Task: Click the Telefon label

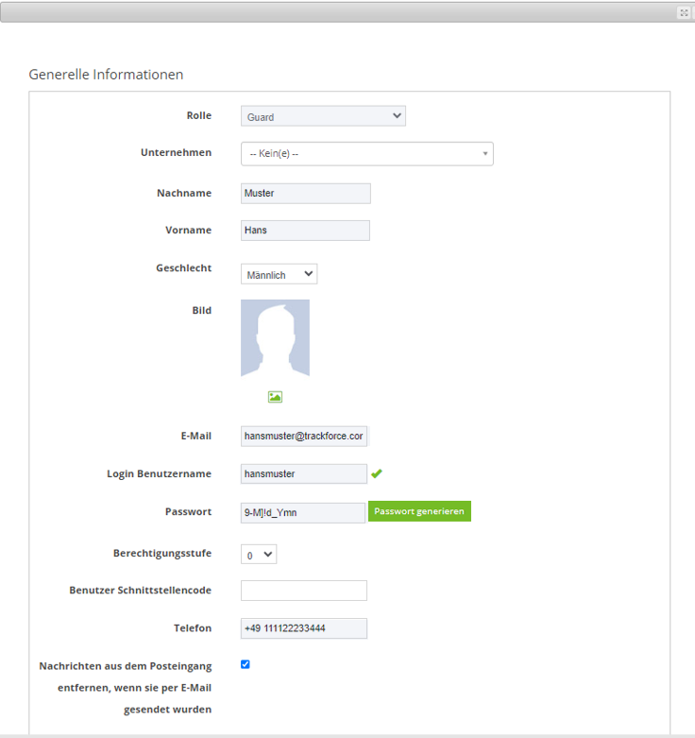Action: 193,627
